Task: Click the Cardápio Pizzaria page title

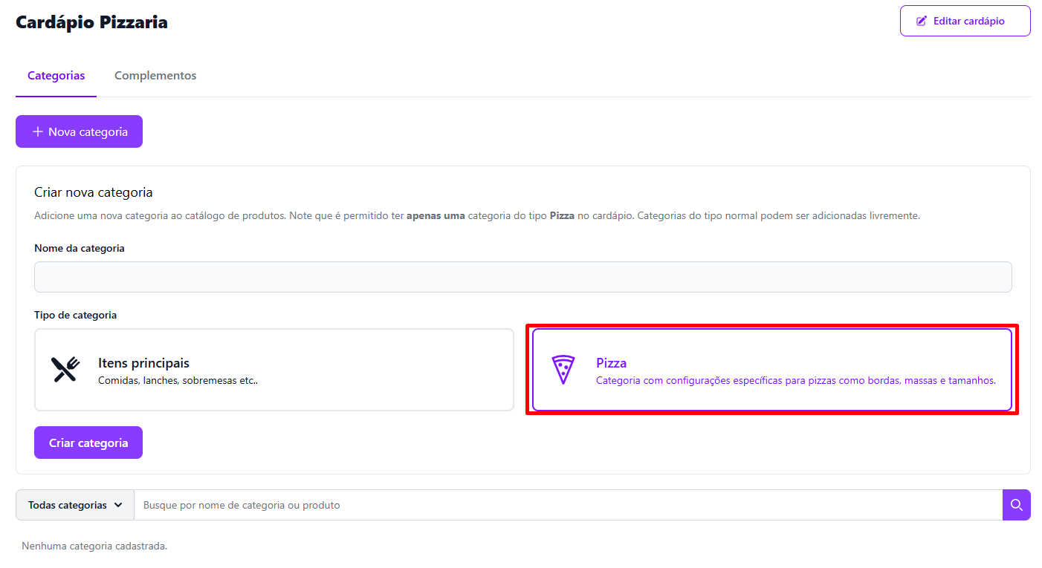Action: coord(91,22)
